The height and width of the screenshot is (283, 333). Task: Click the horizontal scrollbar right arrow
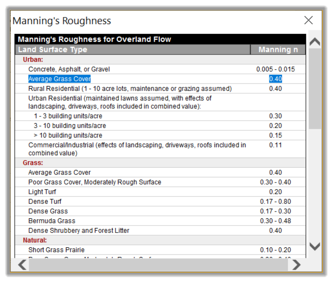297,265
